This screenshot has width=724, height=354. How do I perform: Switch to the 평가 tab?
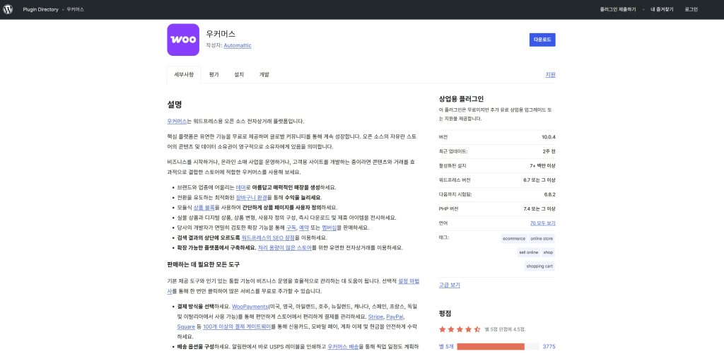pyautogui.click(x=214, y=74)
